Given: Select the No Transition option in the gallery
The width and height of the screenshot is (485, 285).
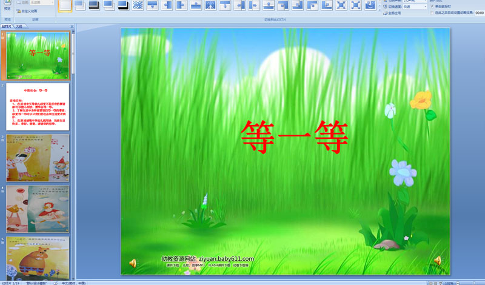Looking at the screenshot, I should pyautogui.click(x=65, y=5).
